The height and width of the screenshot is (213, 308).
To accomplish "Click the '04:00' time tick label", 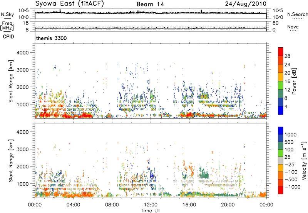I will [73, 205].
